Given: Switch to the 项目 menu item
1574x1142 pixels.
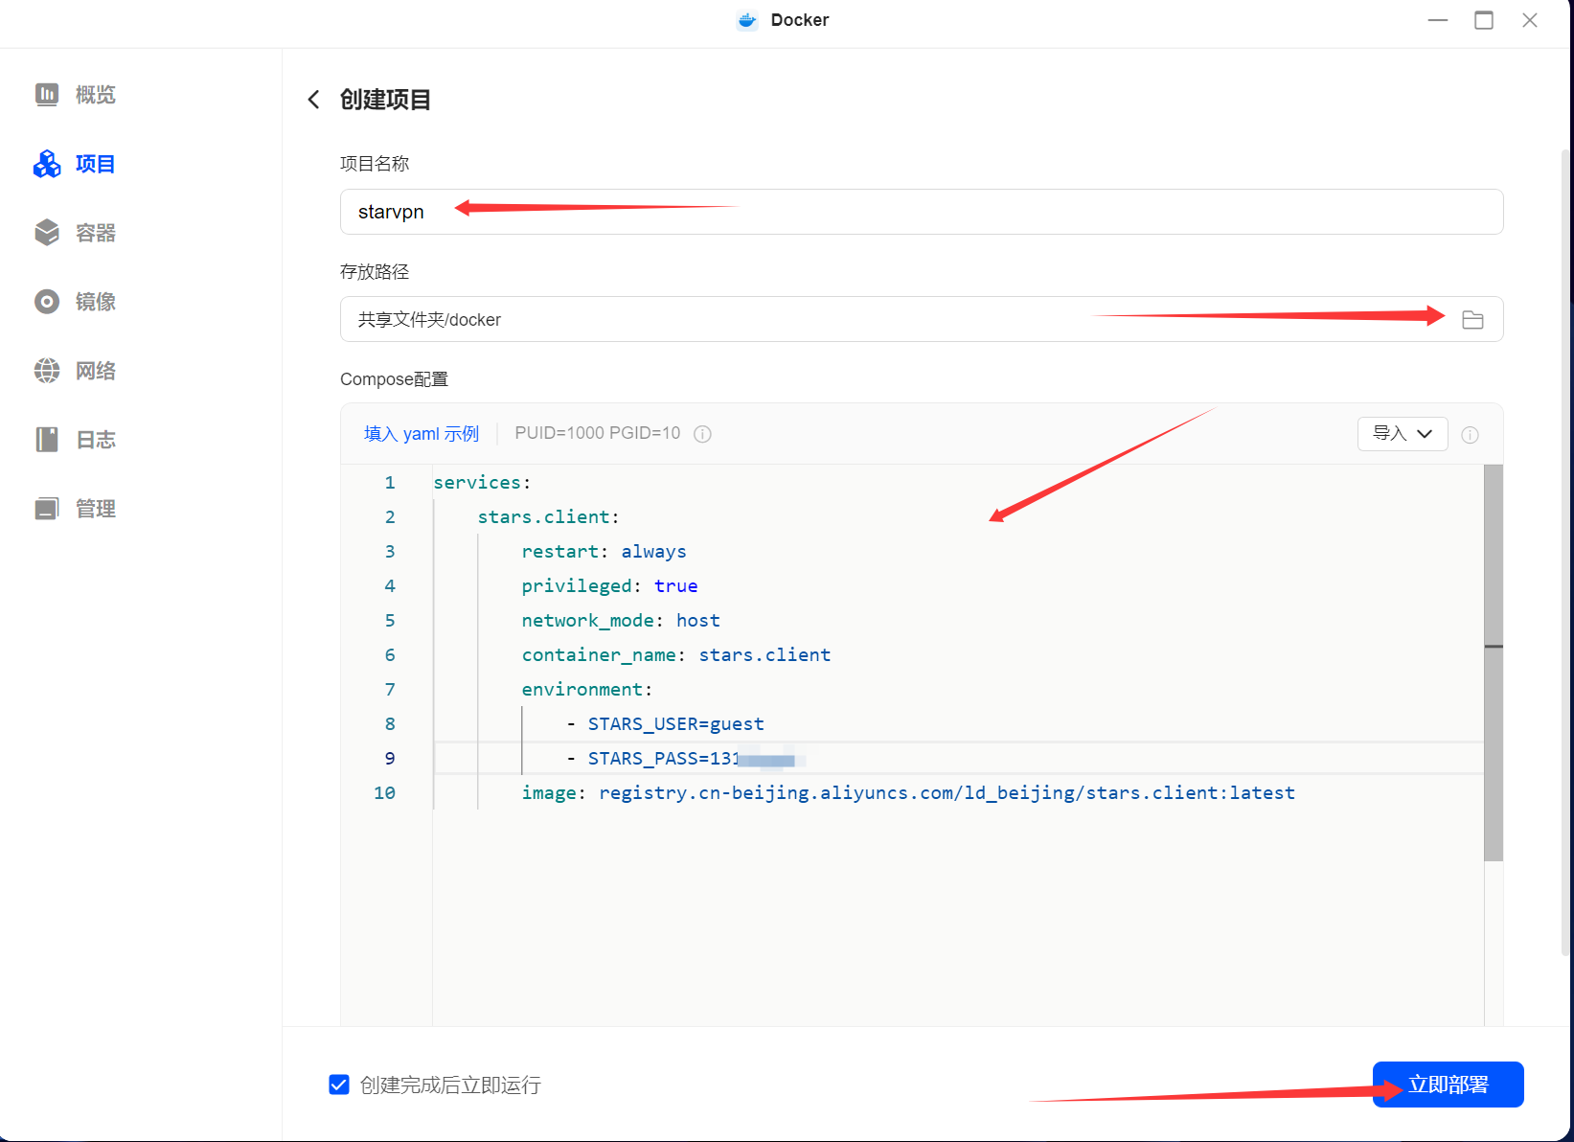Looking at the screenshot, I should click(x=96, y=164).
